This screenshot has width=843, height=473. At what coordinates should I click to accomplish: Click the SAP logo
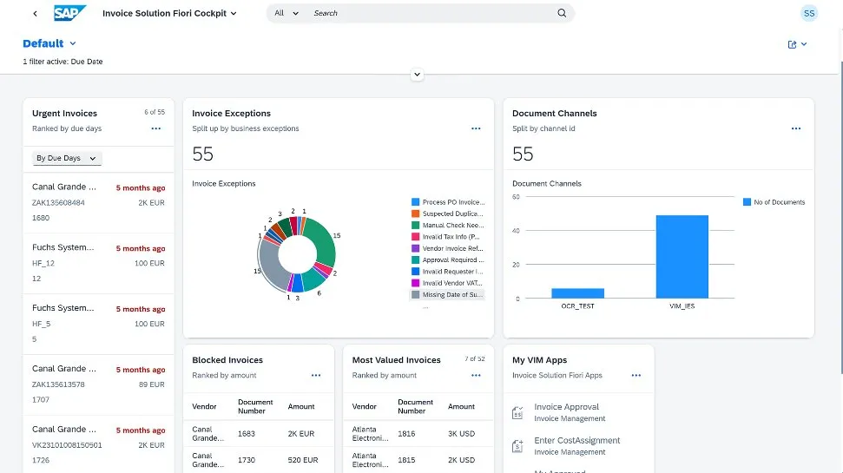click(x=68, y=14)
